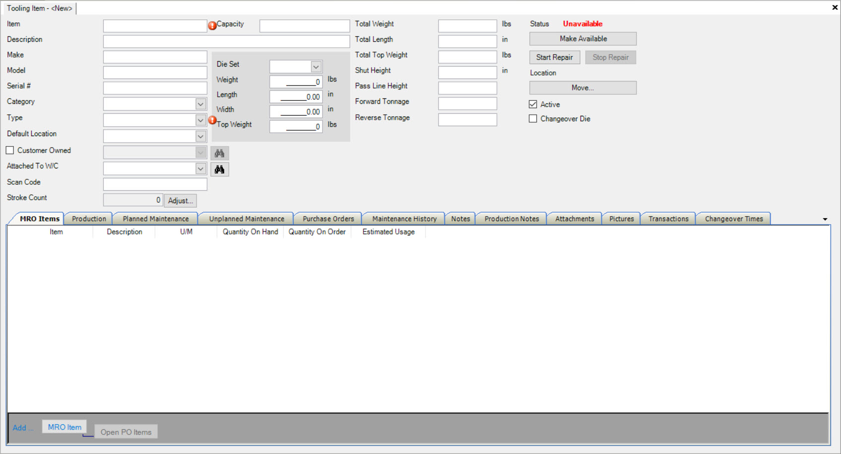
Task: Click the error warning icon beside Top Weight
Action: 212,120
